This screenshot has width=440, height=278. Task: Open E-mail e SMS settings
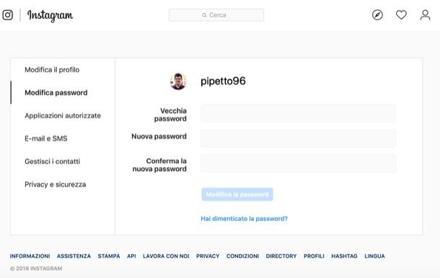click(x=46, y=139)
